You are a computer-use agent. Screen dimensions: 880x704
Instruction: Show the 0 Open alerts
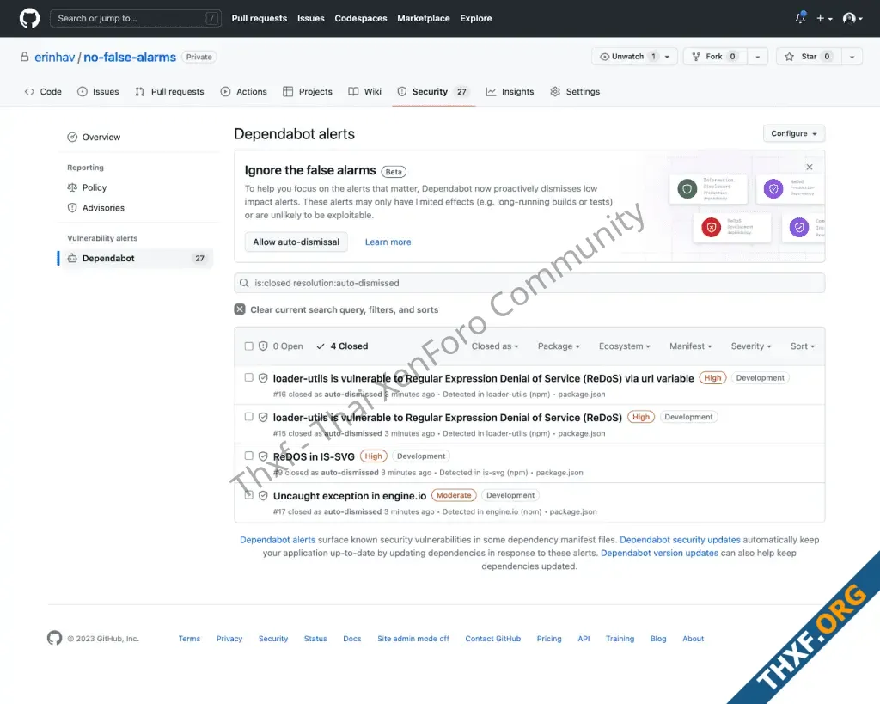tap(281, 346)
